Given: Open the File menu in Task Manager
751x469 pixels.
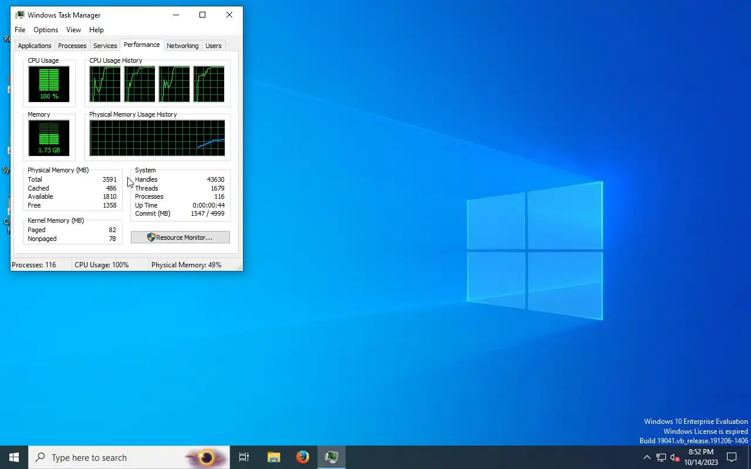Looking at the screenshot, I should click(x=20, y=30).
